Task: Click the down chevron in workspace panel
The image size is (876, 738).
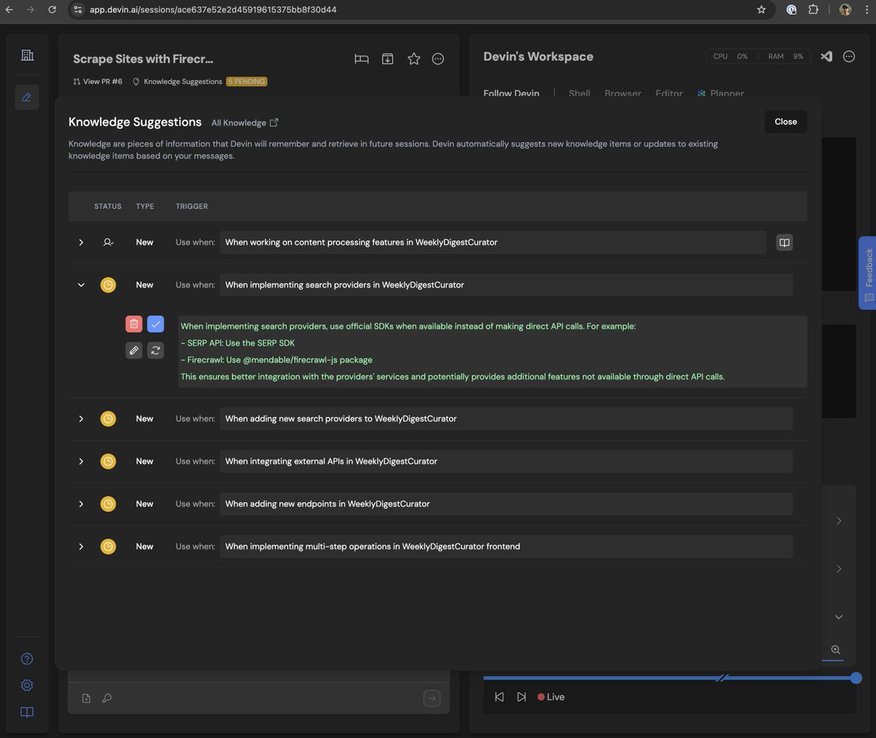Action: [x=839, y=617]
